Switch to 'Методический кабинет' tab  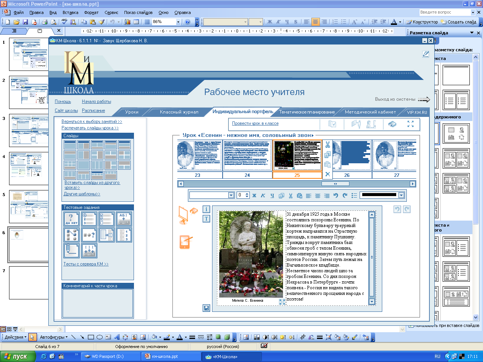370,112
